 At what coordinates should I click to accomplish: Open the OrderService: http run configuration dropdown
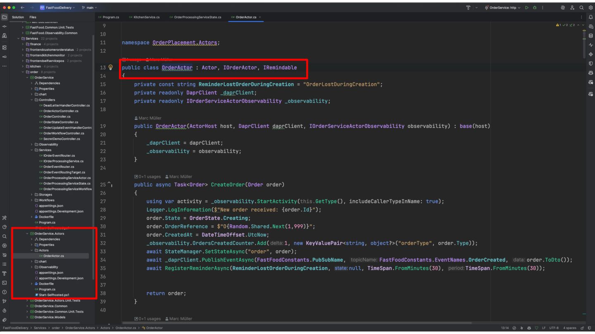pos(502,7)
